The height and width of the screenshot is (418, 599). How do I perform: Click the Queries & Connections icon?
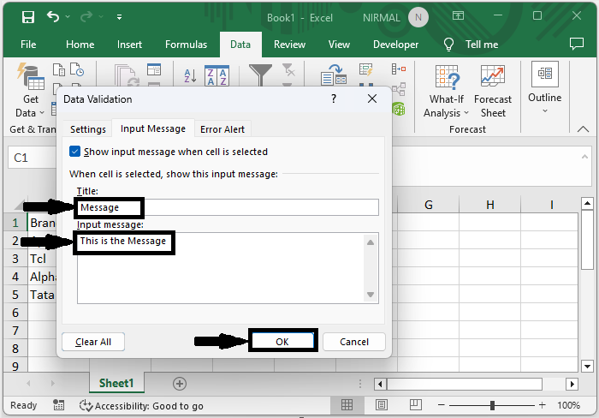[x=154, y=69]
